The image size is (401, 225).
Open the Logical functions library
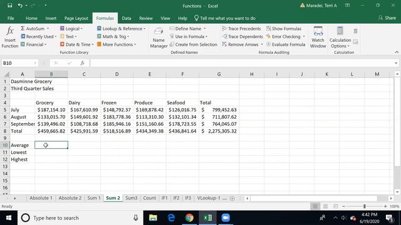pos(71,29)
